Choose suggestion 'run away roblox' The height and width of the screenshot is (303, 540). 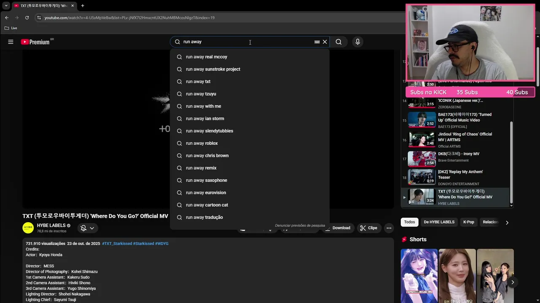(x=250, y=143)
